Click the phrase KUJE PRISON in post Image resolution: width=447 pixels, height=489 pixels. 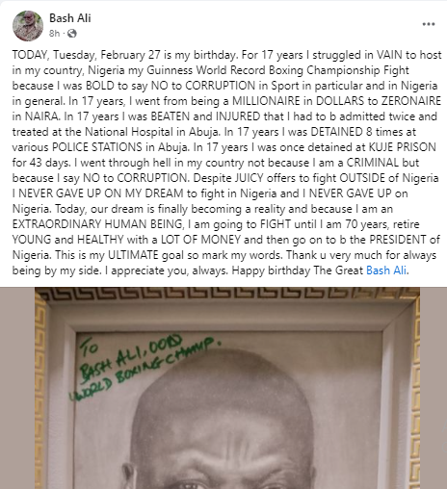pyautogui.click(x=402, y=147)
